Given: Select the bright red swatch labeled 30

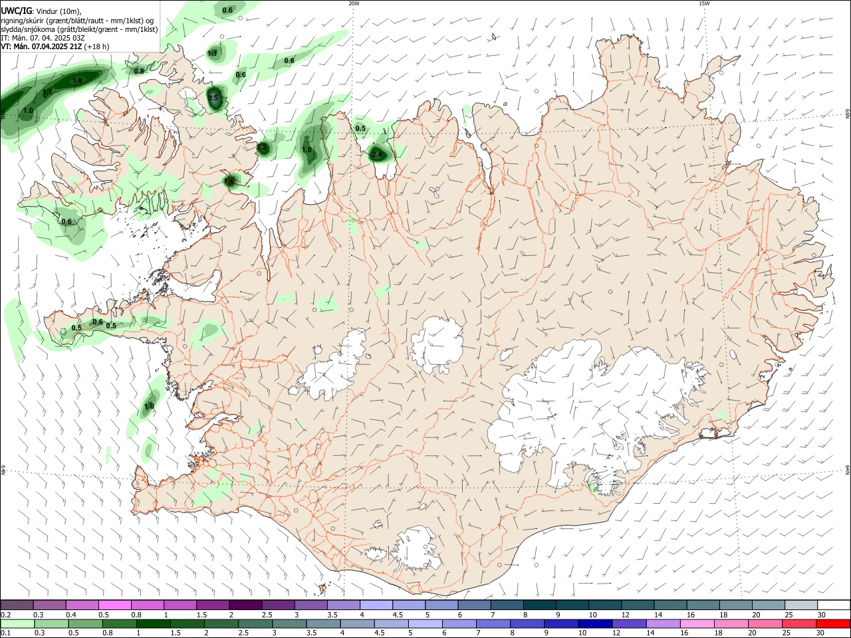Looking at the screenshot, I should click(x=834, y=623).
